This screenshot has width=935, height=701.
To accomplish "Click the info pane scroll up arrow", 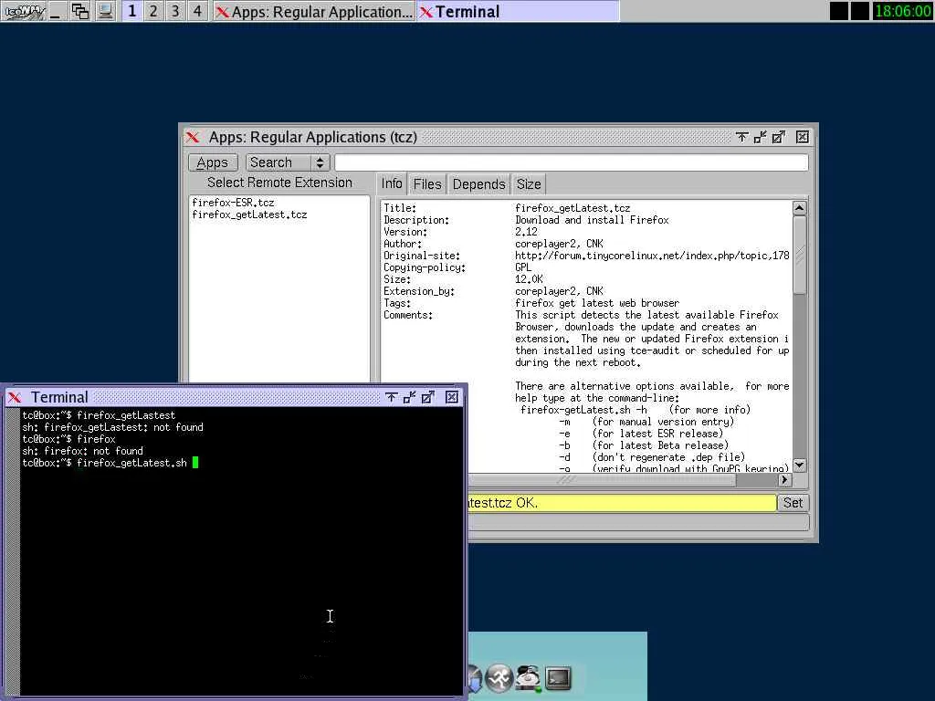I will [x=800, y=208].
